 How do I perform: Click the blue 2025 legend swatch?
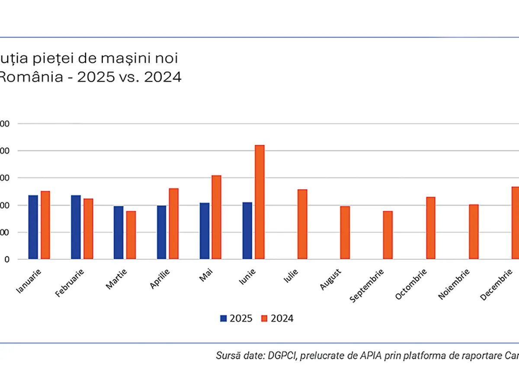click(223, 319)
